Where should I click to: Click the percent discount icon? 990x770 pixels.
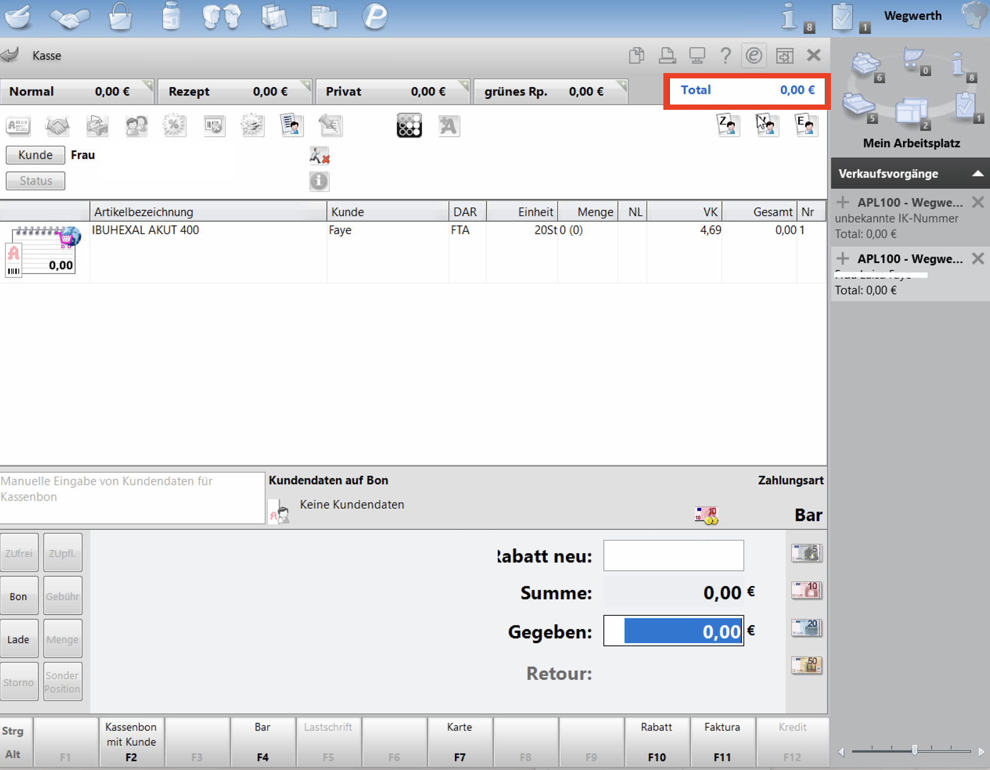(175, 126)
